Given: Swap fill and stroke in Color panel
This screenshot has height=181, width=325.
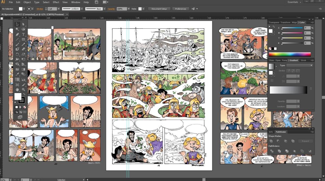Looking at the screenshot, I should tap(273, 27).
